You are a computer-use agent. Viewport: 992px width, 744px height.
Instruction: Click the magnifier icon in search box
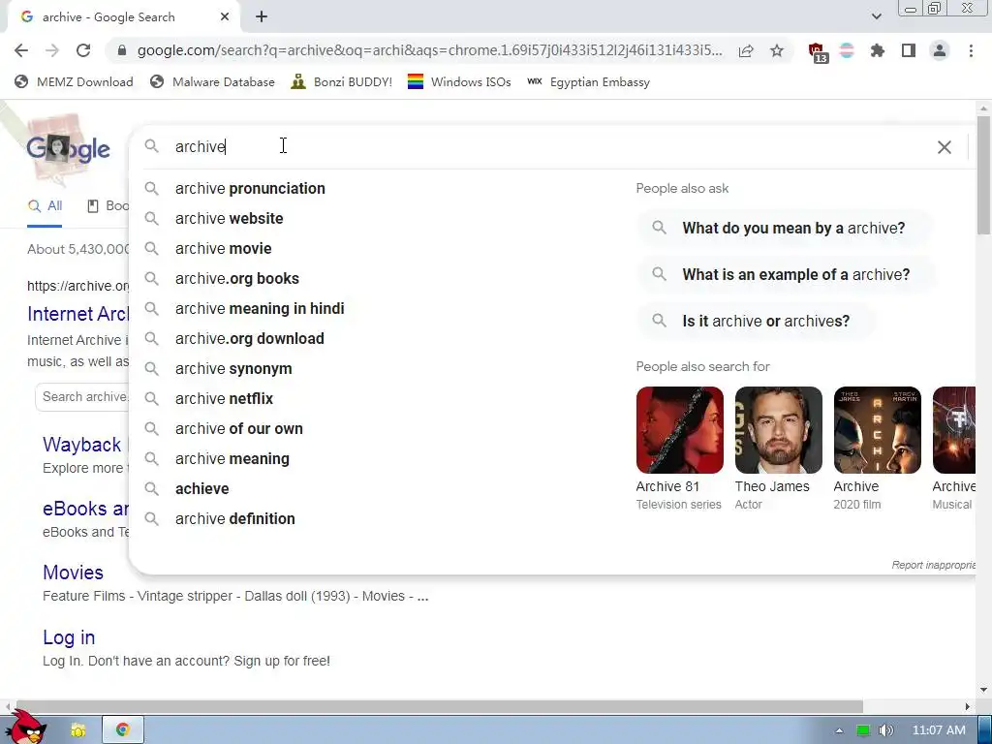tap(151, 146)
